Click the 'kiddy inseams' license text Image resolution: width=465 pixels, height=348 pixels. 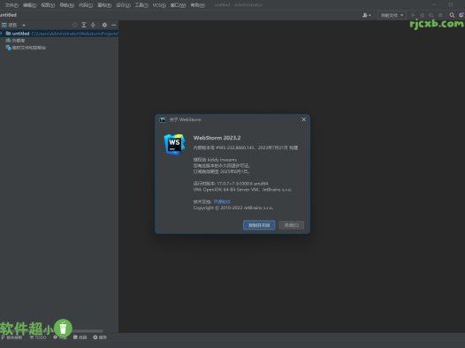click(222, 160)
